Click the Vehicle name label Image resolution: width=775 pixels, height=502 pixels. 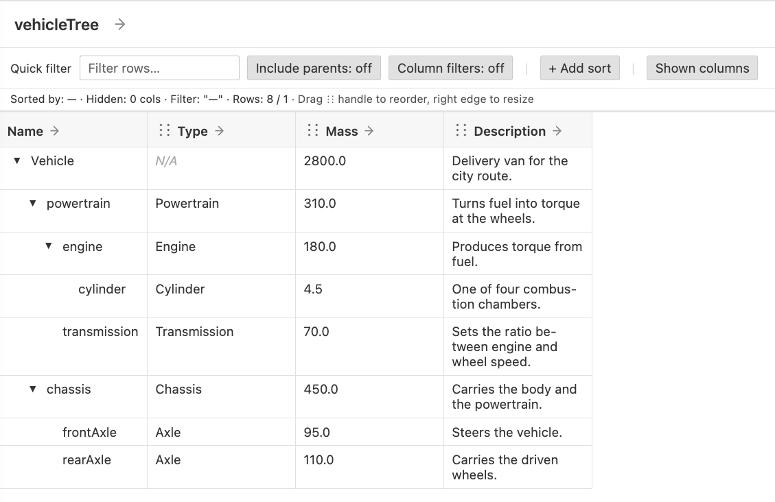tap(52, 161)
